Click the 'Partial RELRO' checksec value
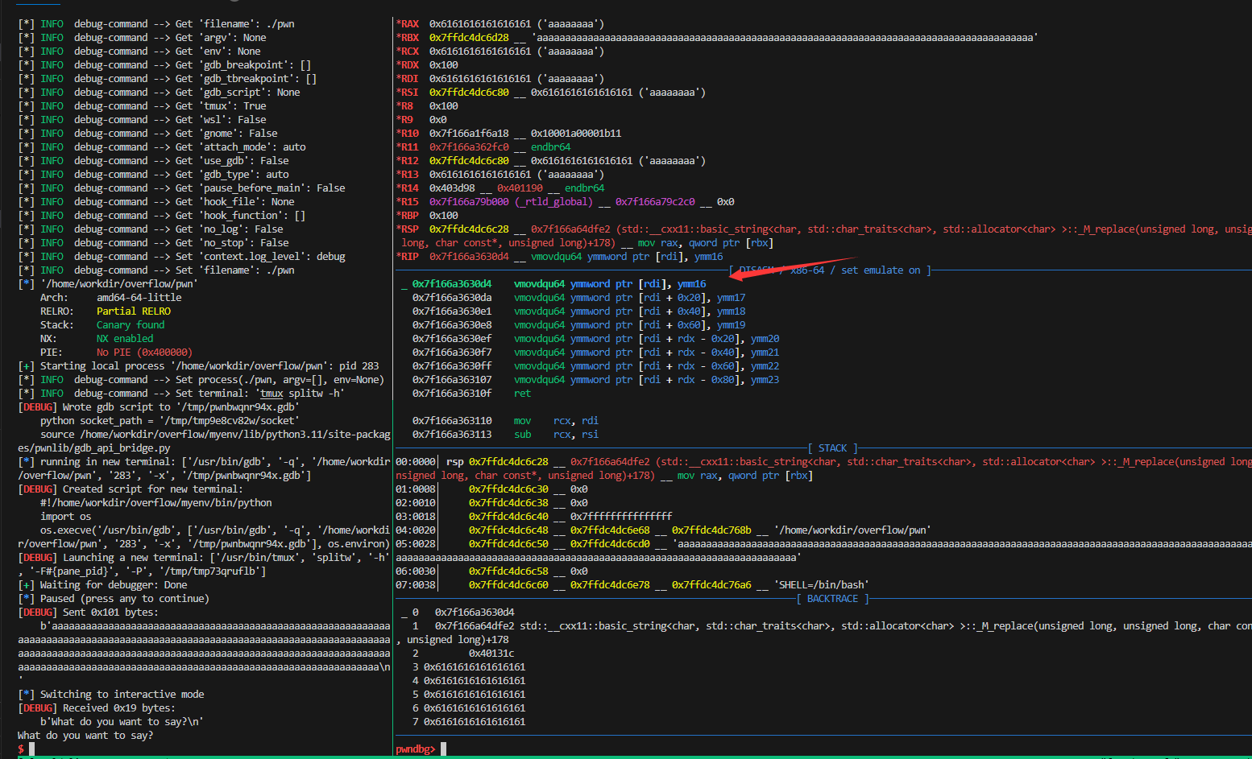This screenshot has height=759, width=1252. (x=134, y=311)
